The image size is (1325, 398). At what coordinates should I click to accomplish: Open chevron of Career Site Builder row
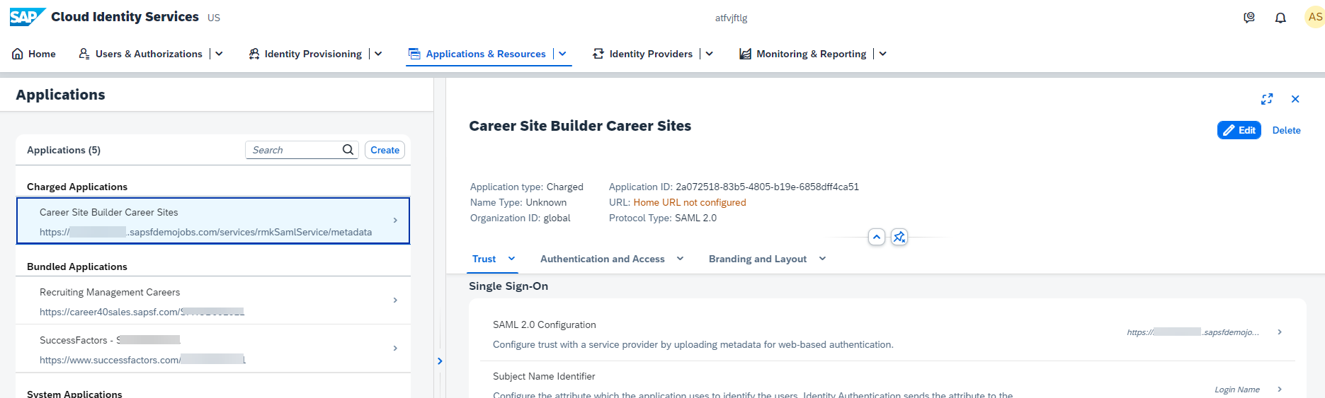[x=395, y=221]
